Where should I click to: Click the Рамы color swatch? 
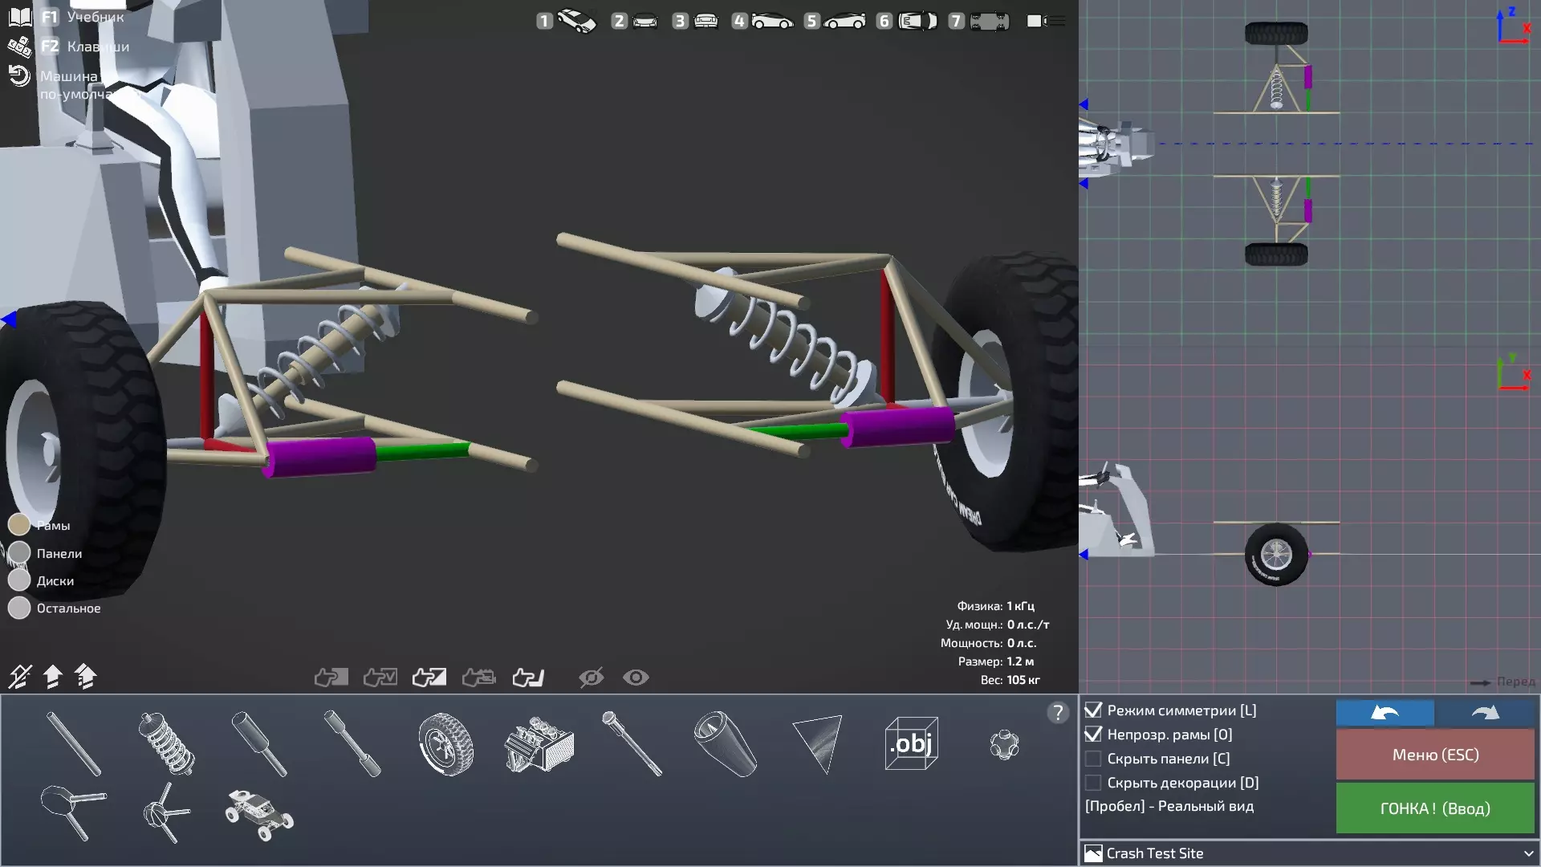pyautogui.click(x=19, y=525)
